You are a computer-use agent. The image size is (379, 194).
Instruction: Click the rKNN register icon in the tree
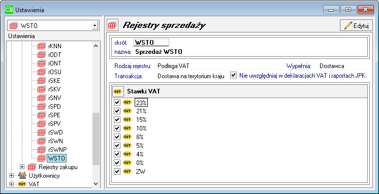[x=41, y=46]
